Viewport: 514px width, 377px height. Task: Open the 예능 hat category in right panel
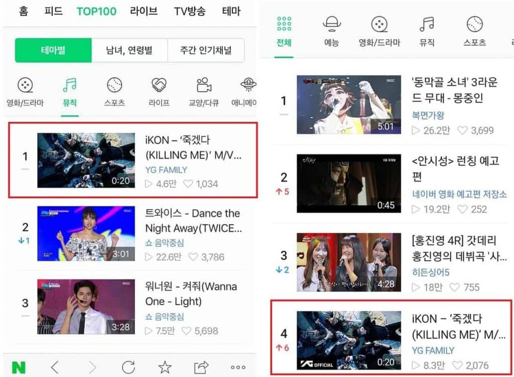332,25
